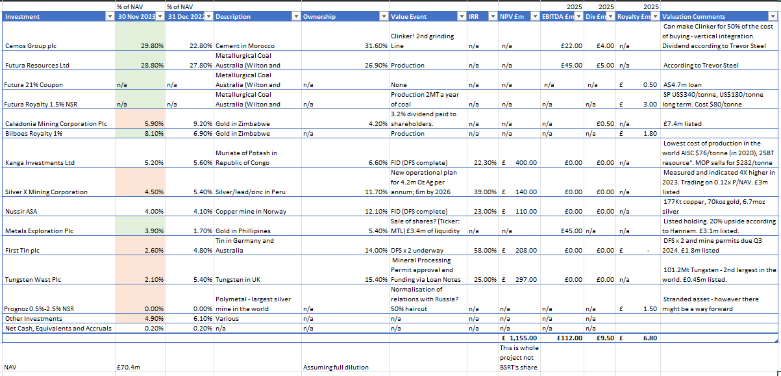The image size is (781, 376).
Task: Click the Futura Royalty 1.5% NSR cell
Action: tap(58, 99)
